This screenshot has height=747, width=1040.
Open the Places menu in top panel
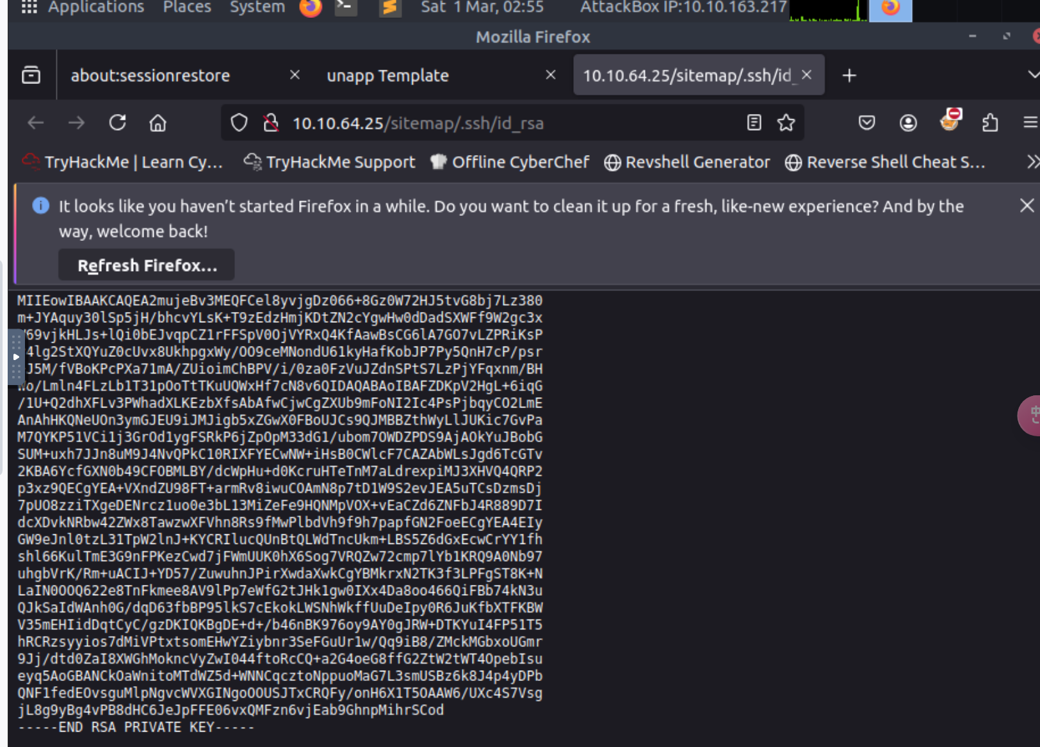[x=187, y=7]
